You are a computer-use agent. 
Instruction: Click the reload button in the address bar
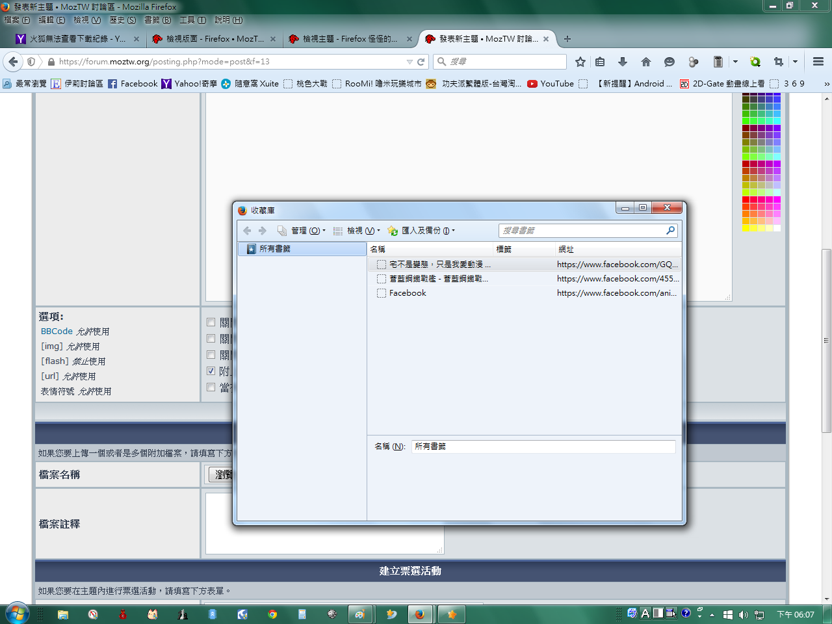tap(421, 62)
